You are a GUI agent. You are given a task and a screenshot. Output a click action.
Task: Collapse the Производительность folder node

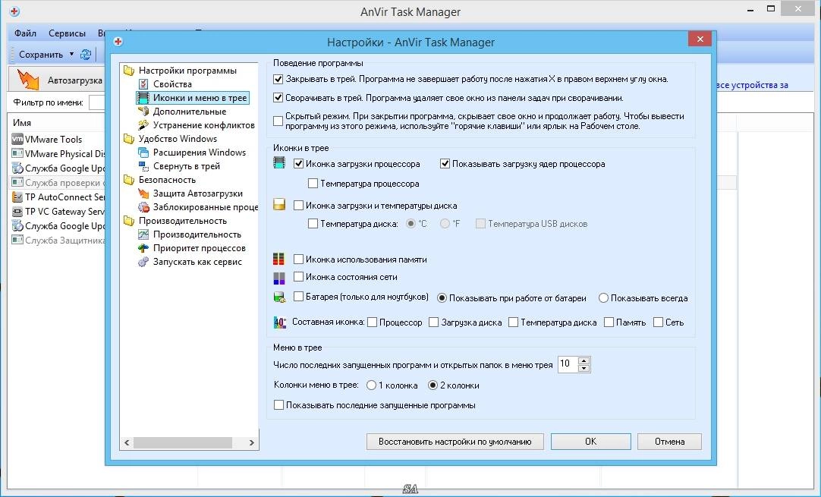coord(129,221)
